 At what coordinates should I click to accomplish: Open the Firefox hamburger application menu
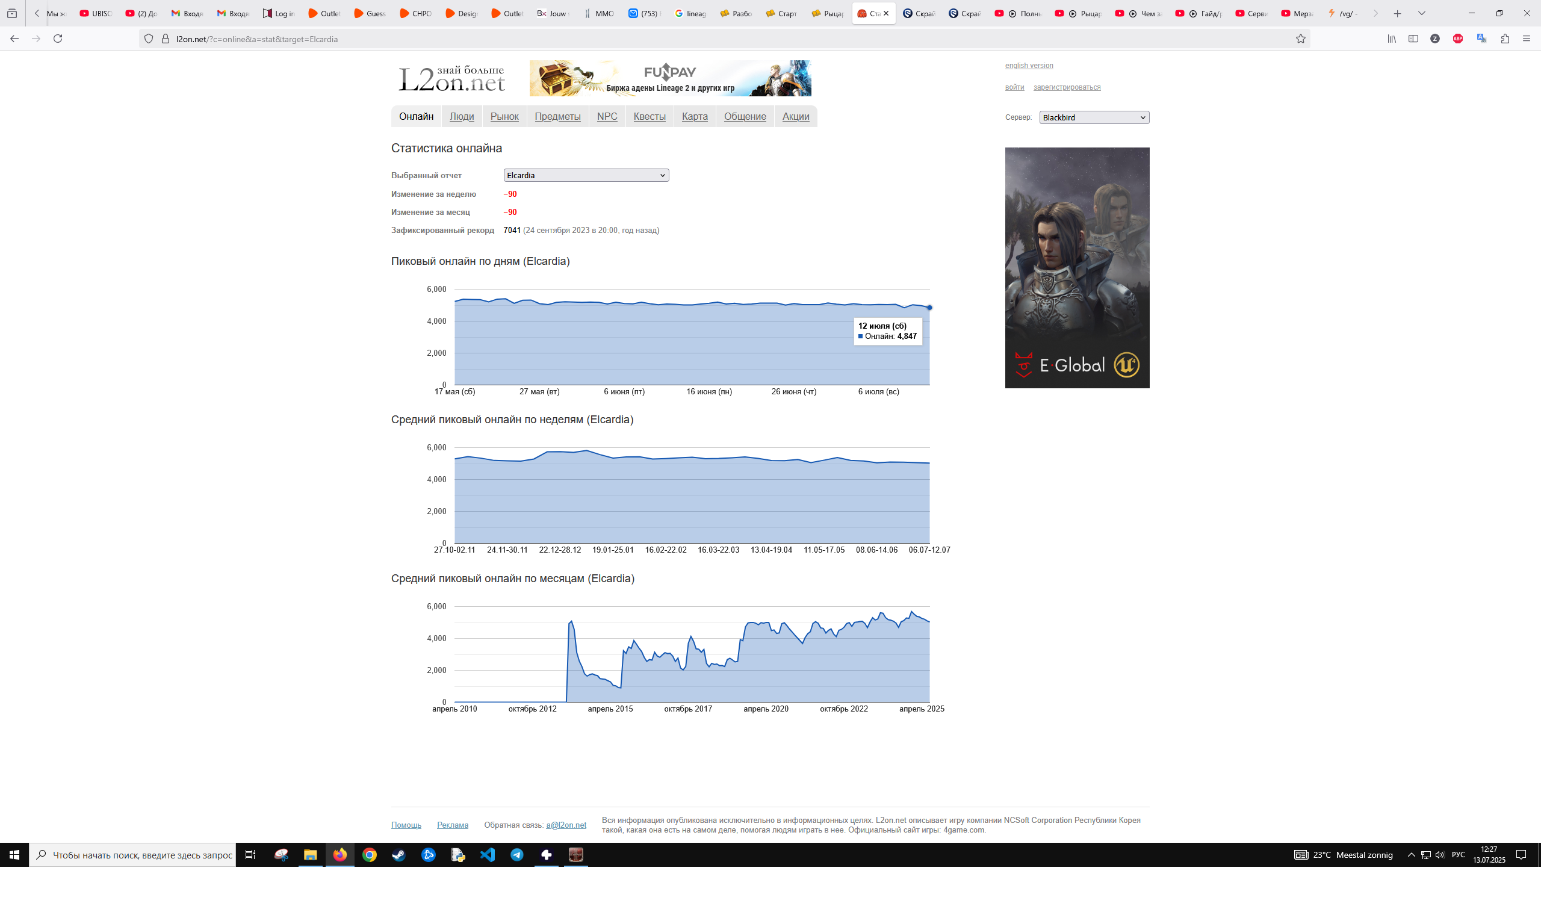pos(1527,39)
